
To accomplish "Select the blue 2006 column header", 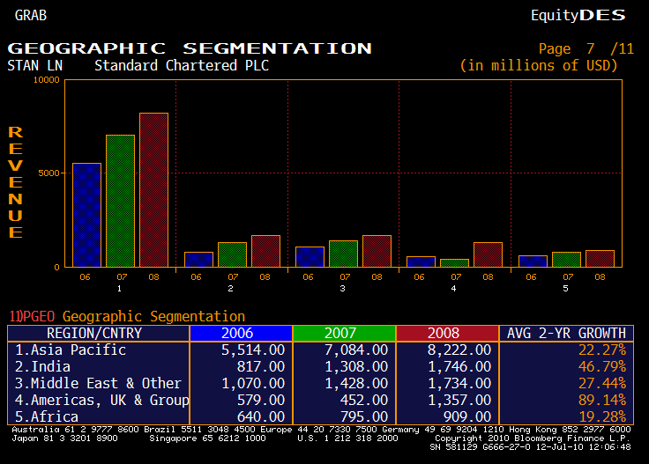I will (240, 333).
